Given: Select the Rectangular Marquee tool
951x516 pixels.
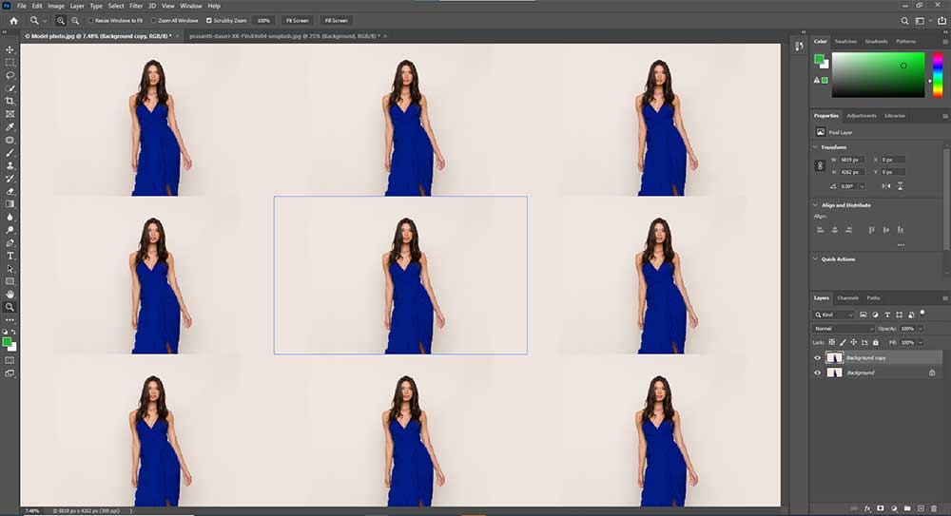Looking at the screenshot, I should [x=10, y=63].
